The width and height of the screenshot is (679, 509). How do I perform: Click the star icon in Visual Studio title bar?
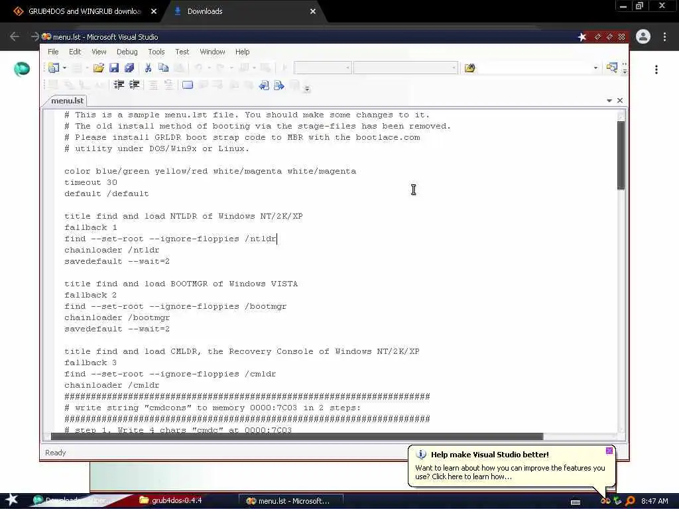pos(582,37)
